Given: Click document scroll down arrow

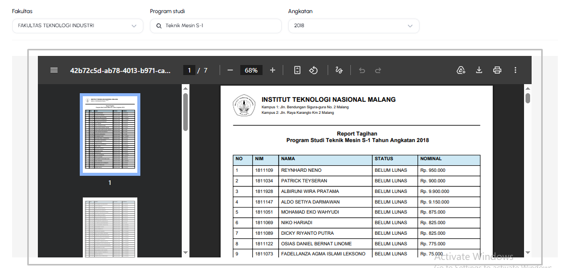Looking at the screenshot, I should [528, 252].
